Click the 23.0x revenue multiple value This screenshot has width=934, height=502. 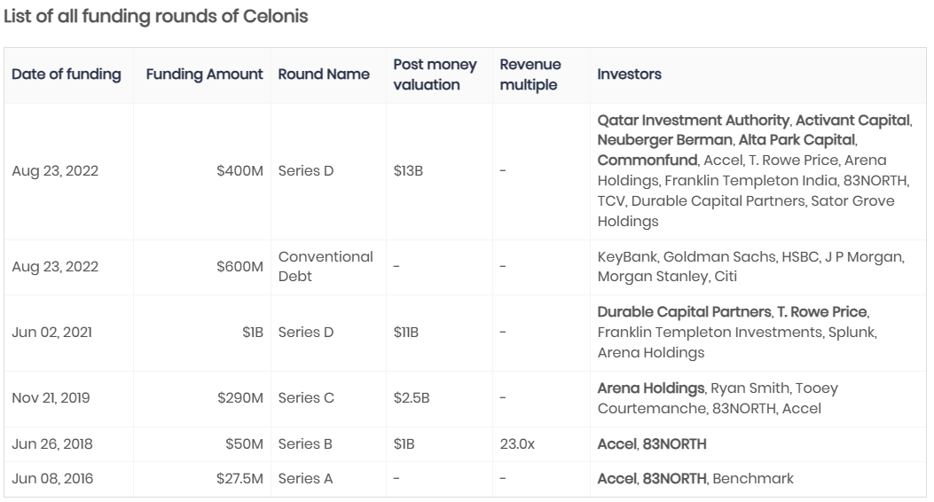517,443
